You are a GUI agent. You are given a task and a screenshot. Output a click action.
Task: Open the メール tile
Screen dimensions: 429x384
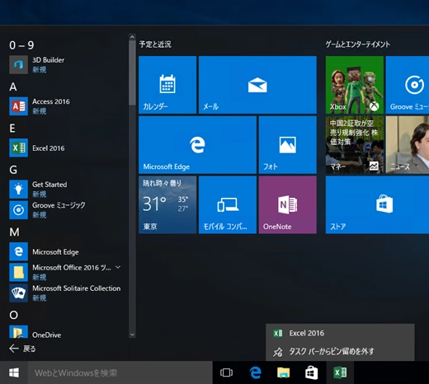pos(257,85)
